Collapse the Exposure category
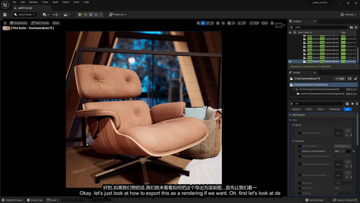This screenshot has height=203, width=360. (x=293, y=141)
